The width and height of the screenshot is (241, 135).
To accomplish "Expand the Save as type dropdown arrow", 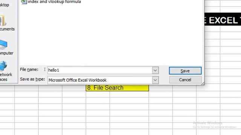I will click(156, 80).
